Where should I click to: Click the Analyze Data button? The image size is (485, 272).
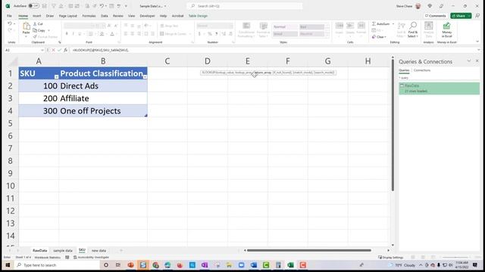click(428, 30)
